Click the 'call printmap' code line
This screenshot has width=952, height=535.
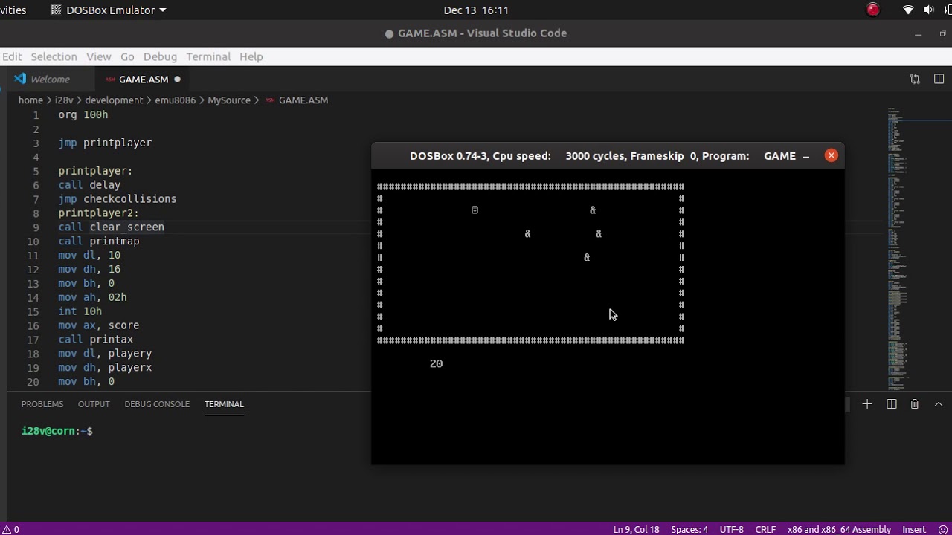(99, 241)
